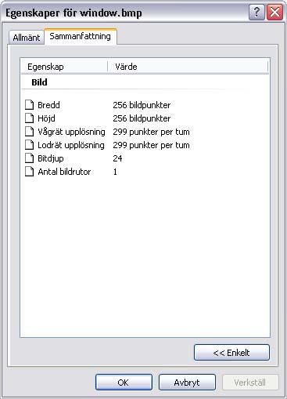Click the << Enkelt button
This screenshot has height=399, width=287.
(x=231, y=353)
